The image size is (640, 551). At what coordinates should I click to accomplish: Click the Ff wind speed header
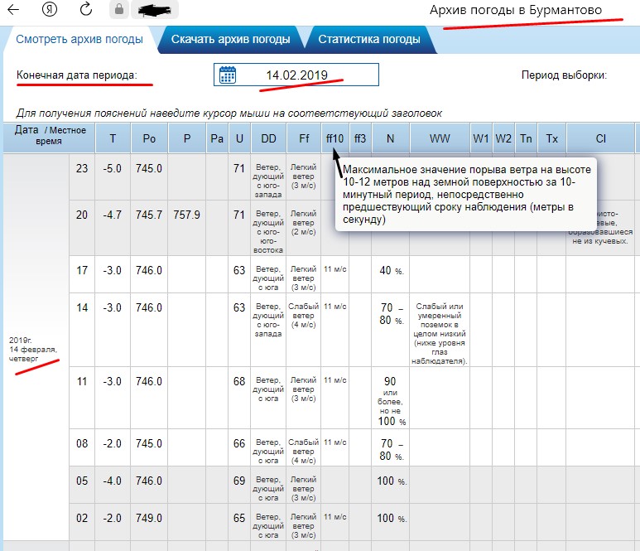304,138
